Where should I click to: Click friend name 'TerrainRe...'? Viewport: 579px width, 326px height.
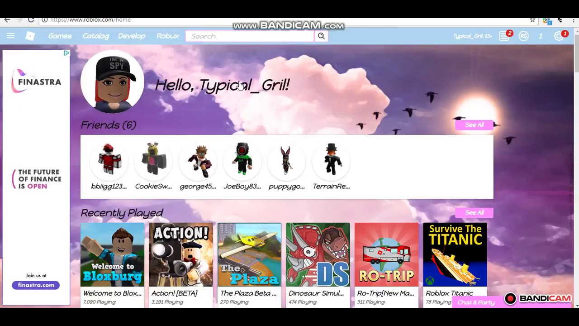332,187
